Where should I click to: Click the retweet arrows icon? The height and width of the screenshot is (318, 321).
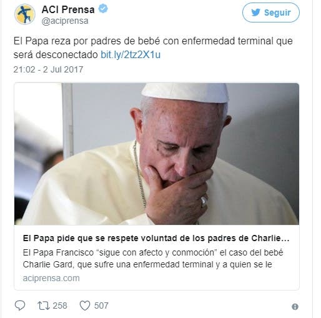[x=43, y=306]
